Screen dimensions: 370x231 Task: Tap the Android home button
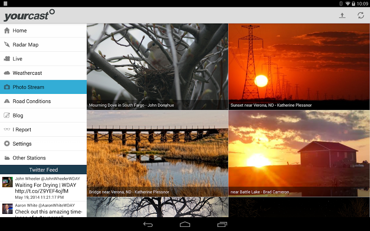point(185,225)
